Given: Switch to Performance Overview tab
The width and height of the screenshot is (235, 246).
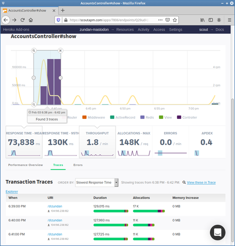Looking at the screenshot, I should [x=25, y=165].
